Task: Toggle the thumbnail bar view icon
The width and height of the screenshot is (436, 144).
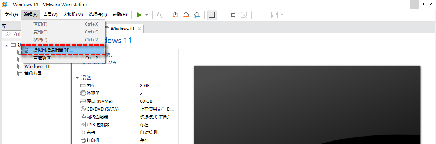Action: [223, 15]
